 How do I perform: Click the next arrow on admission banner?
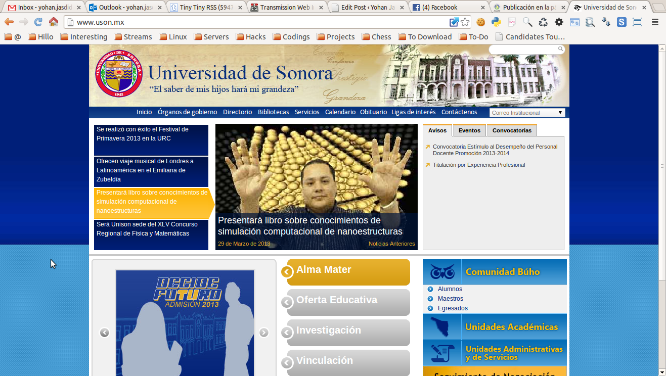click(x=263, y=333)
